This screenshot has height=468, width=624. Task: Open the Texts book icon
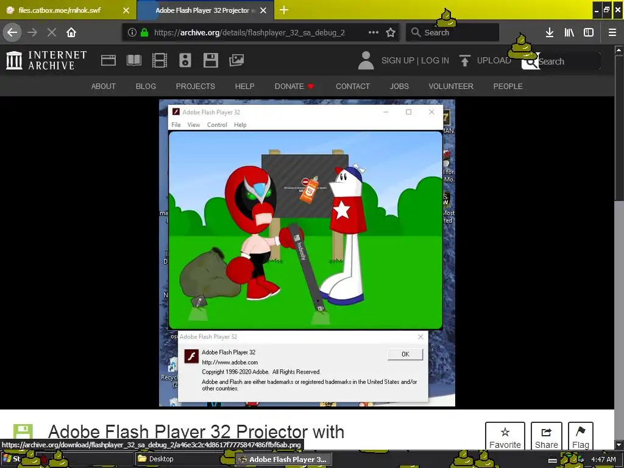pyautogui.click(x=133, y=60)
